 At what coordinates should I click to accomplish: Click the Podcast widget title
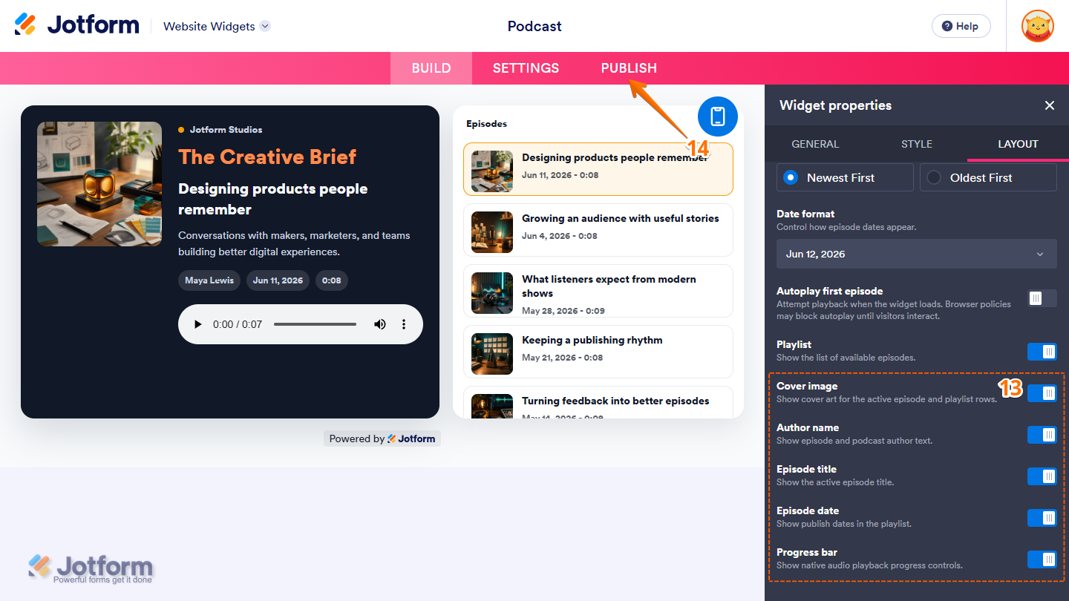534,26
